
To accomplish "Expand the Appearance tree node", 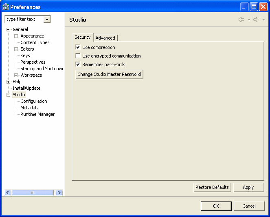I will (x=16, y=36).
